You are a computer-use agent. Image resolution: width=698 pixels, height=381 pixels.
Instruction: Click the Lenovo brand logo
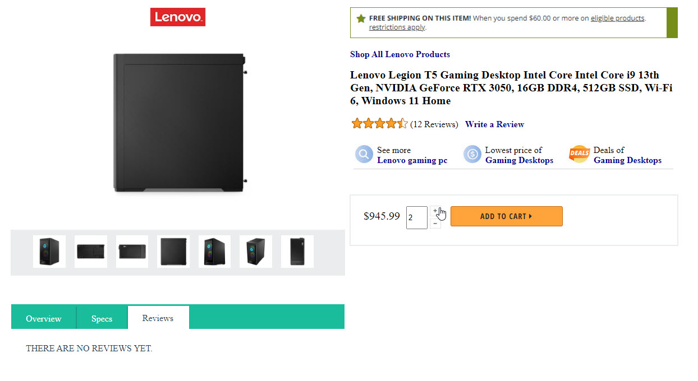pyautogui.click(x=177, y=17)
